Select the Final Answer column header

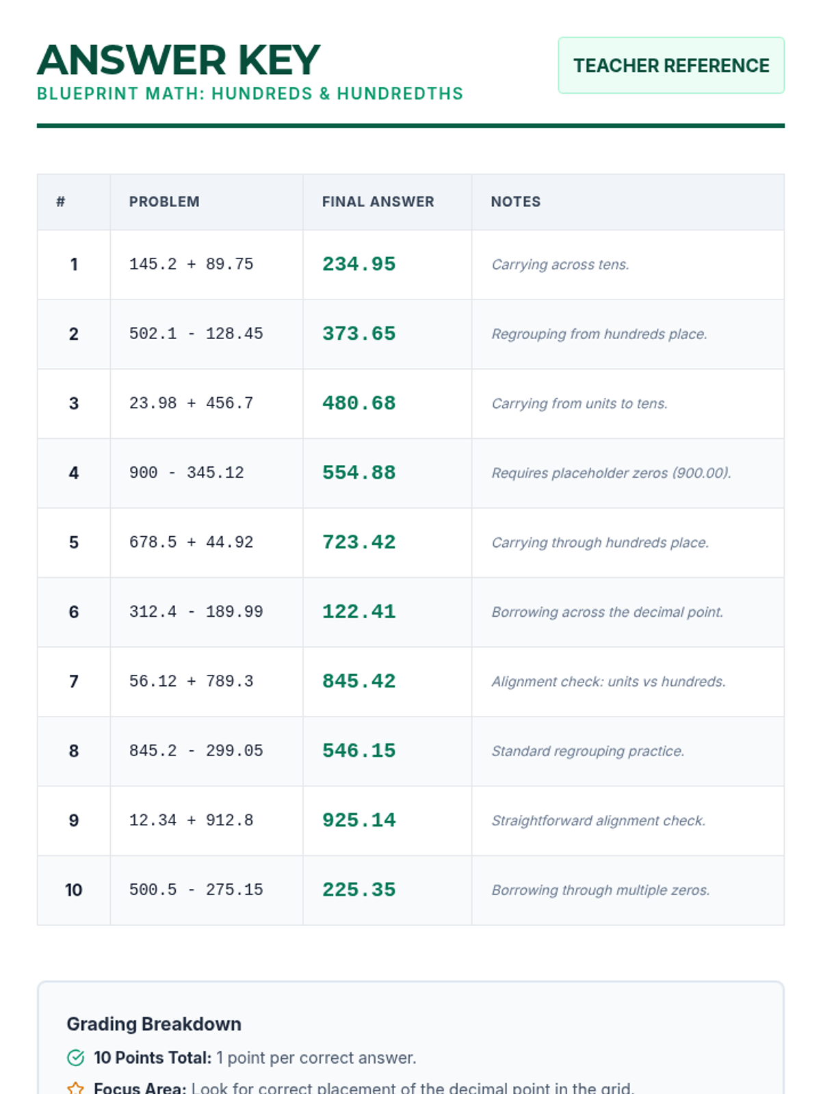click(x=378, y=202)
